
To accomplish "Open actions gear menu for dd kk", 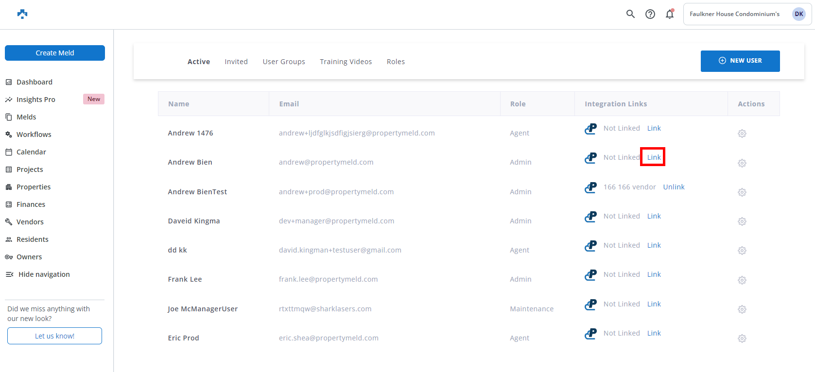I will click(x=742, y=251).
